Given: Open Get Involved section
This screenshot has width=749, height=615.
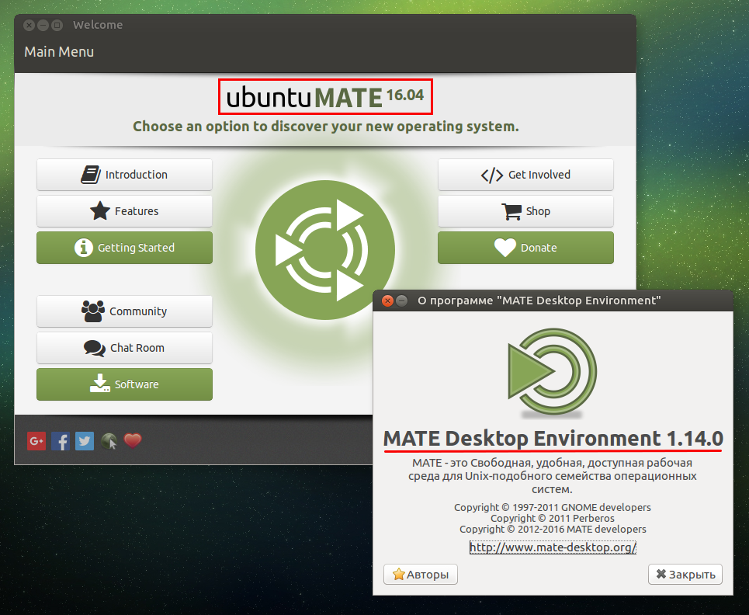Looking at the screenshot, I should [x=525, y=175].
